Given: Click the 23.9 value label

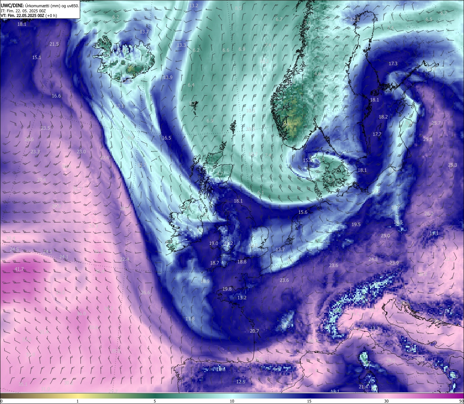Looking at the screenshot, I should tap(394, 263).
